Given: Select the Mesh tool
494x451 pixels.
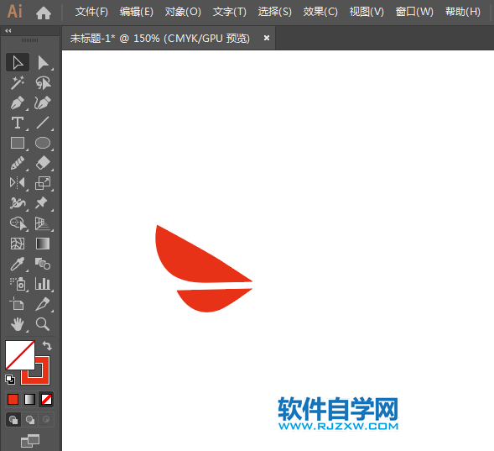Looking at the screenshot, I should tap(18, 244).
